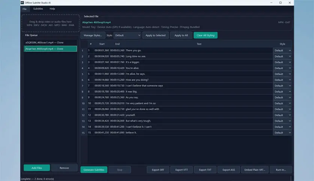Open style dropdown for 'believe it.' row 15
The image size is (314, 181).
click(282, 132)
